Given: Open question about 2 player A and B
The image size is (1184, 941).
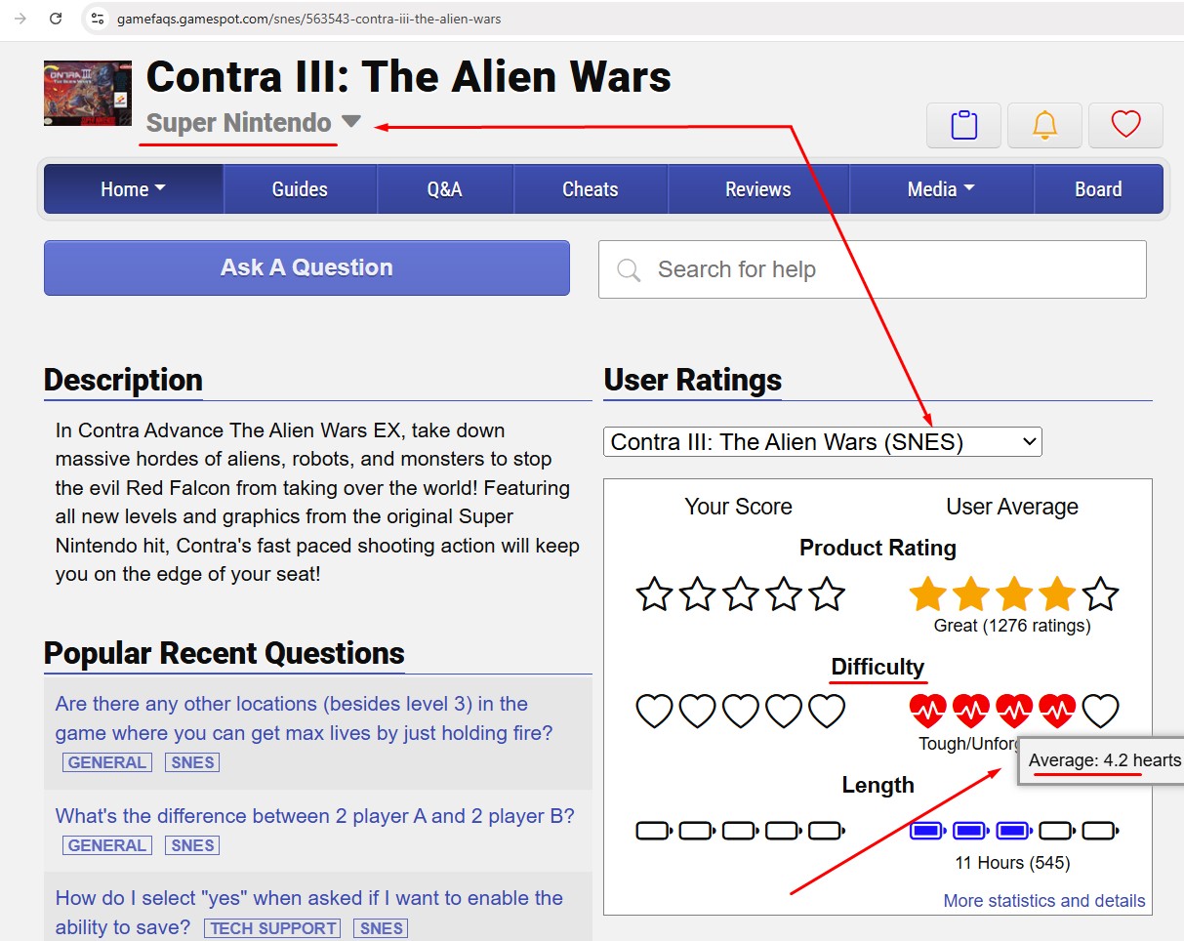Looking at the screenshot, I should [x=315, y=816].
